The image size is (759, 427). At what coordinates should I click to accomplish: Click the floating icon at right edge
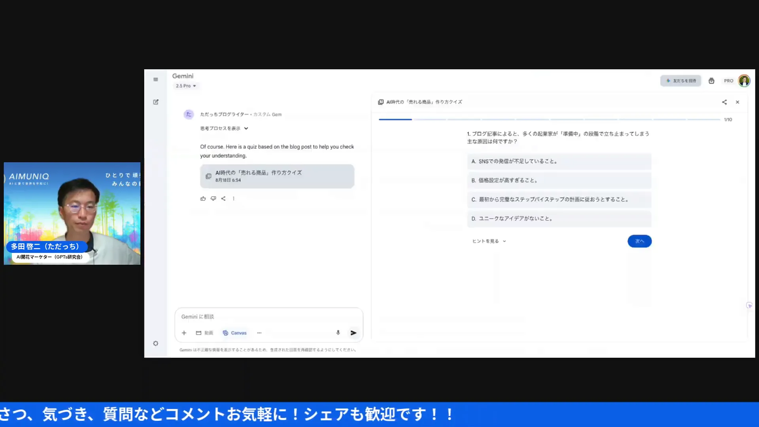point(749,305)
